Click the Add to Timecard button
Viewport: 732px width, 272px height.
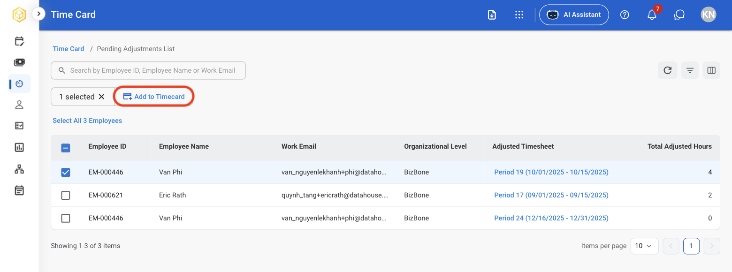tap(154, 97)
